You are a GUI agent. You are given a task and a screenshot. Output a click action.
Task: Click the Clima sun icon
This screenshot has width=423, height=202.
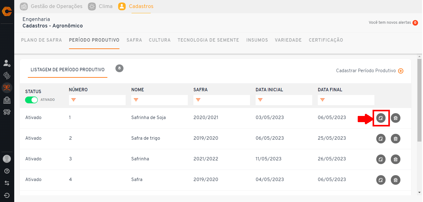pos(92,6)
